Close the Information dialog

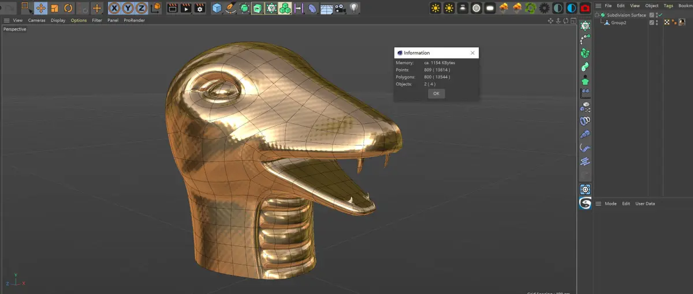coord(472,52)
